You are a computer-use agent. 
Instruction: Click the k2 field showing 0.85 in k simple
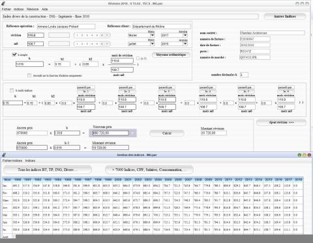coord(90,64)
